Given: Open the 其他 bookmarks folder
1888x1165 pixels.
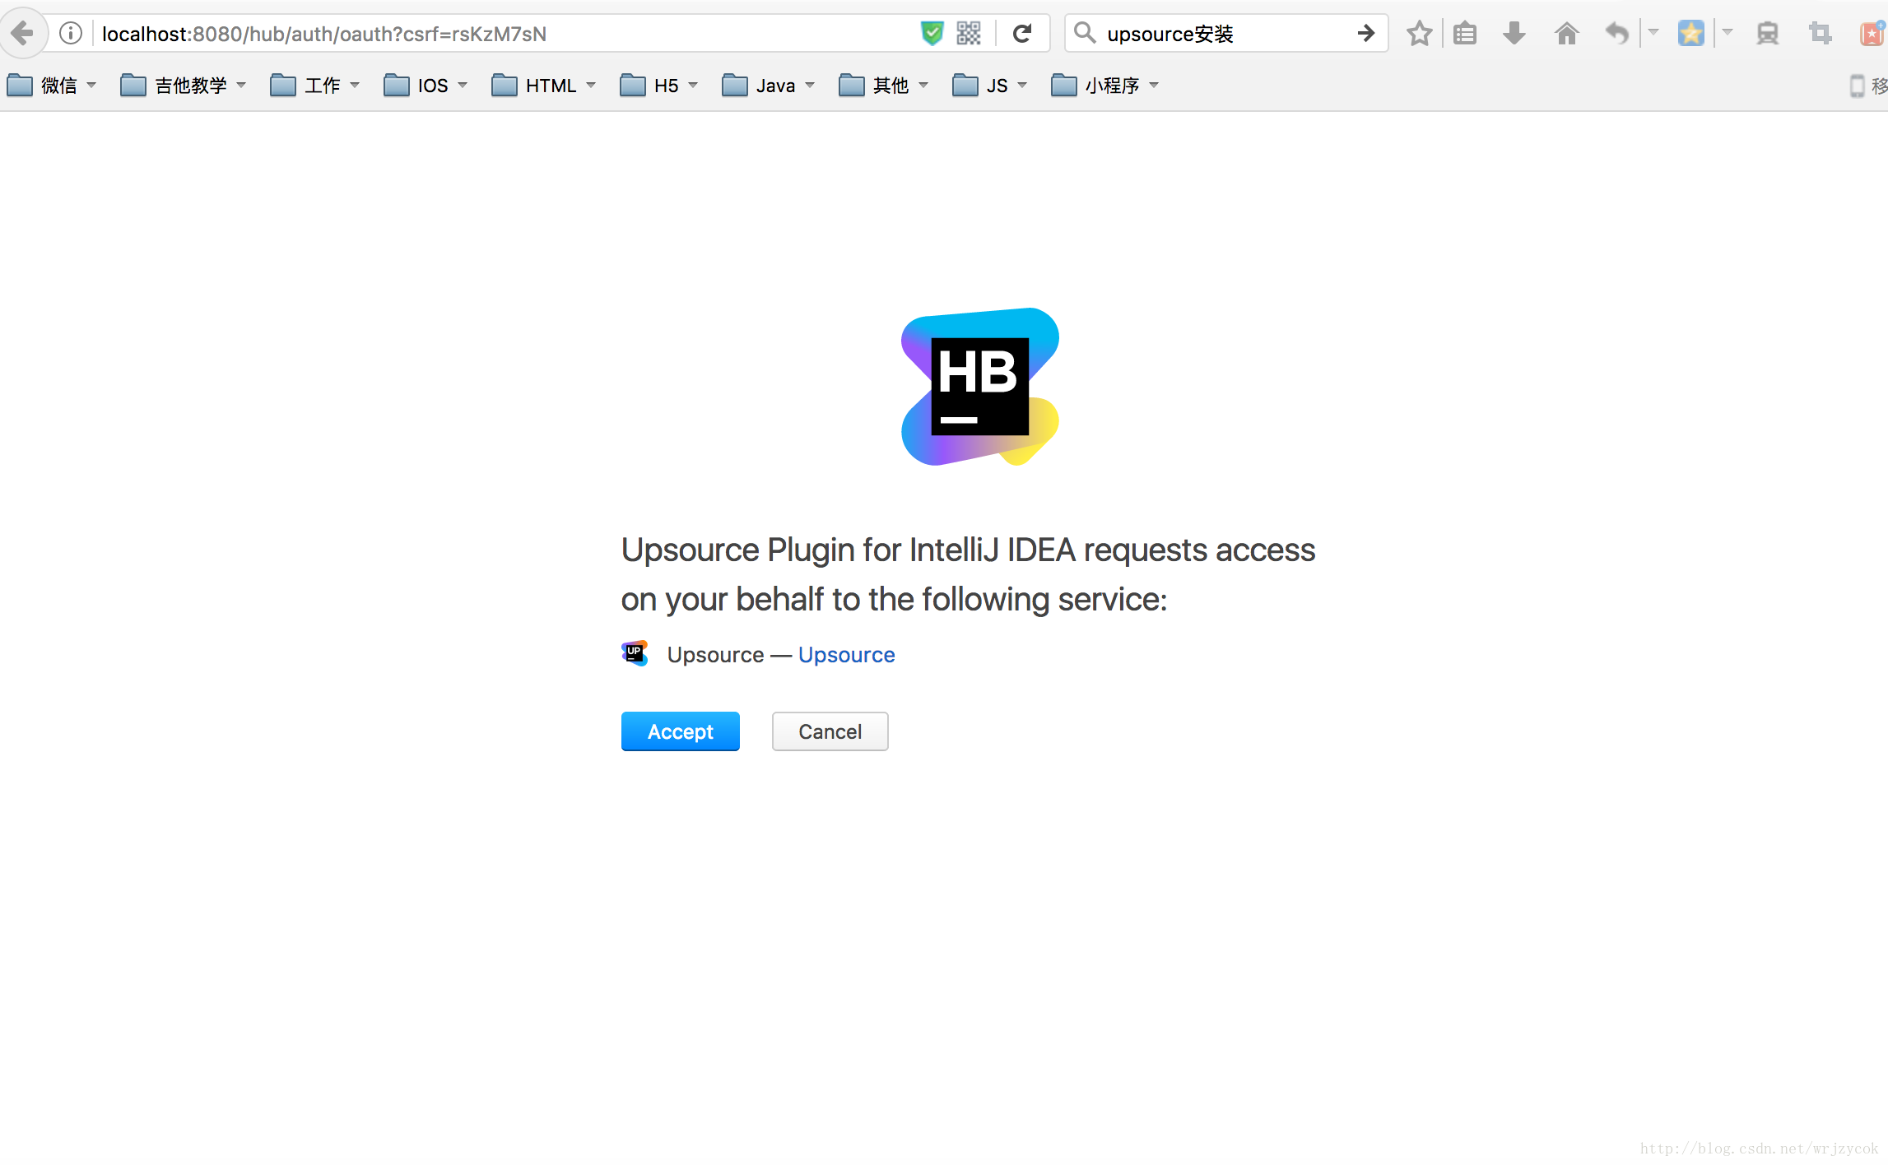Looking at the screenshot, I should [x=884, y=86].
